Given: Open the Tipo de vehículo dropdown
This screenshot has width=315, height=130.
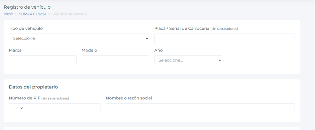Looking at the screenshot, I should pyautogui.click(x=79, y=38).
